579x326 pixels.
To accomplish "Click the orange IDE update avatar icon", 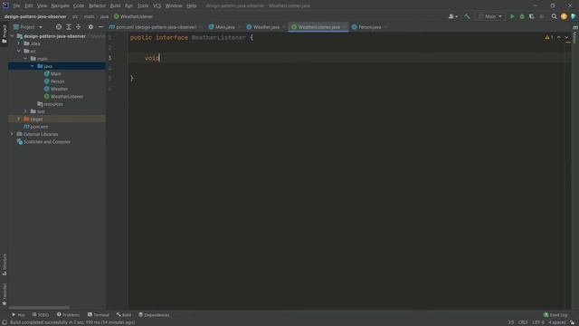I will [x=564, y=16].
